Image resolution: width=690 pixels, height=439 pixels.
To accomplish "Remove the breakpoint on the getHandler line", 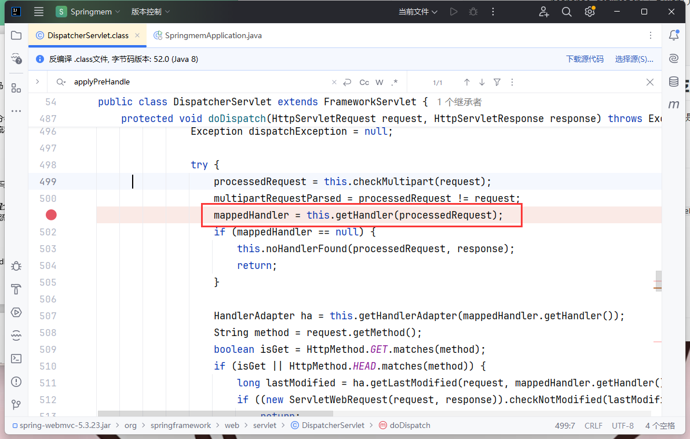I will click(52, 215).
